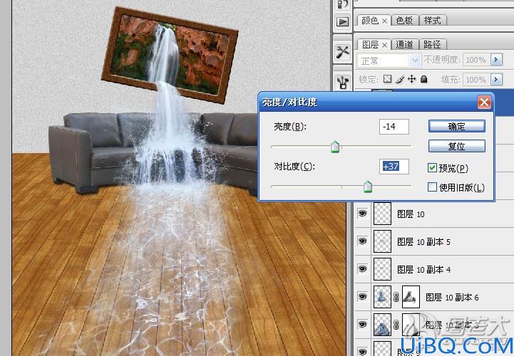This screenshot has width=514, height=356.
Task: Select the layer mask of 图层 10 副本 3
Action: pyautogui.click(x=411, y=324)
